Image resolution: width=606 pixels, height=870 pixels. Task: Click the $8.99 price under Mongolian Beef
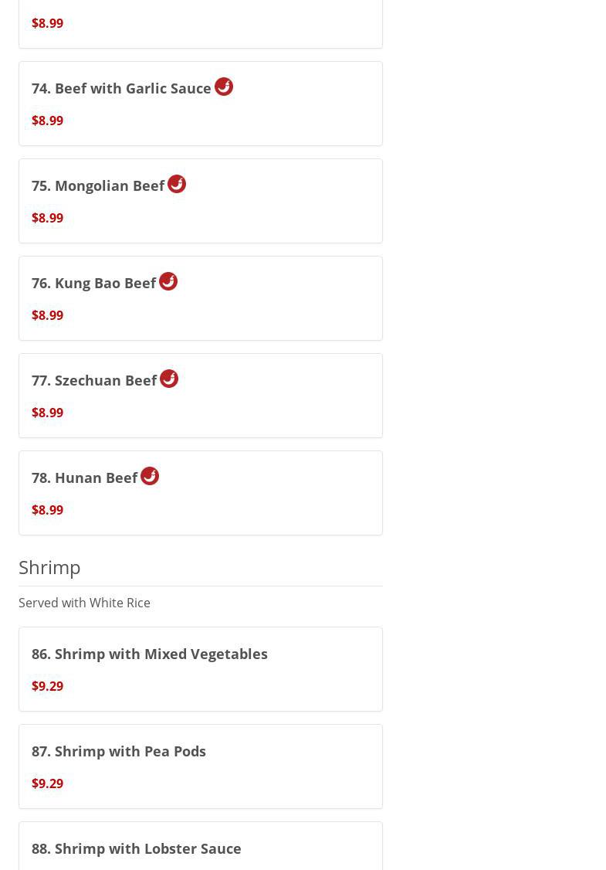pyautogui.click(x=47, y=218)
